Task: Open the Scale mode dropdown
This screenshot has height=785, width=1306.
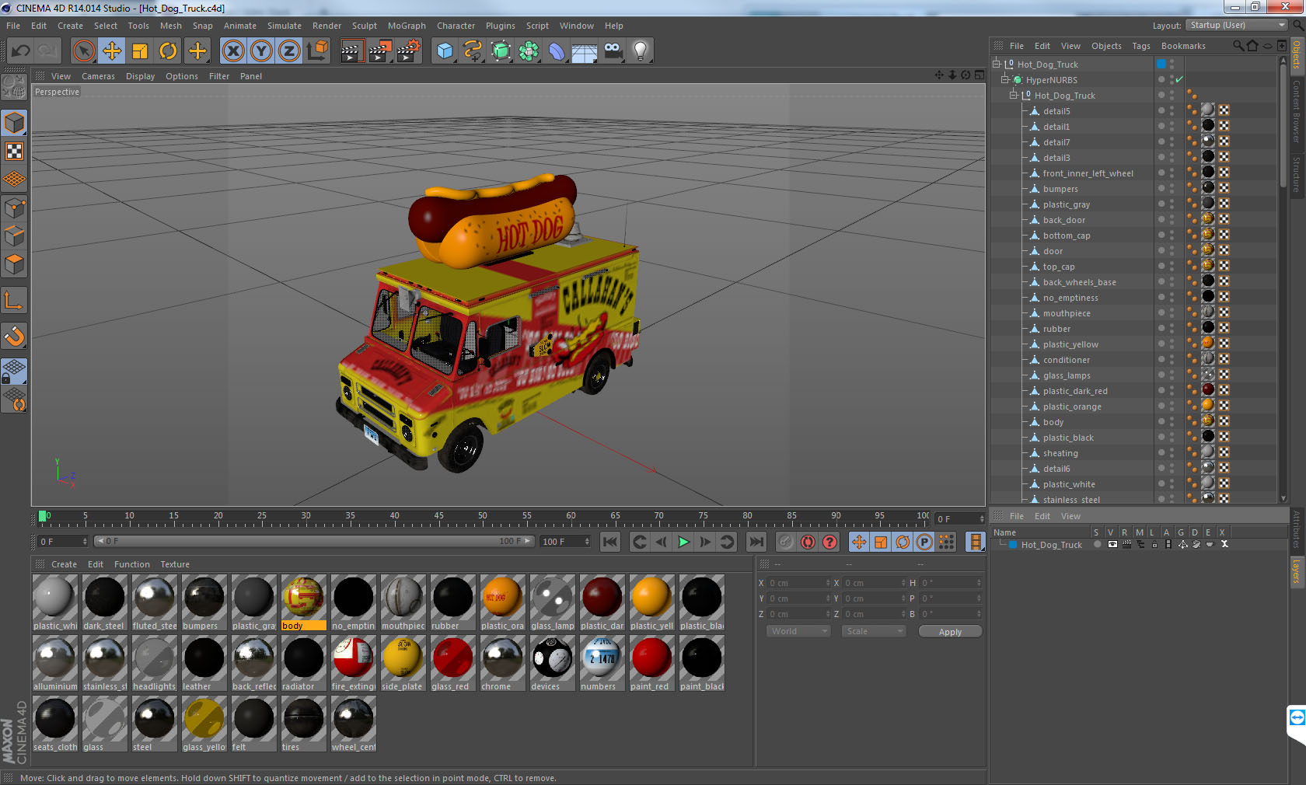Action: click(874, 631)
